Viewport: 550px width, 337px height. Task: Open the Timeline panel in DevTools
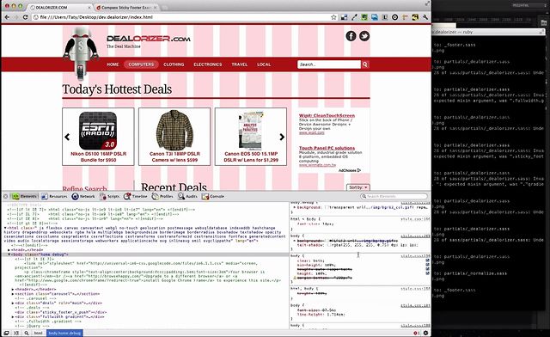click(x=136, y=196)
